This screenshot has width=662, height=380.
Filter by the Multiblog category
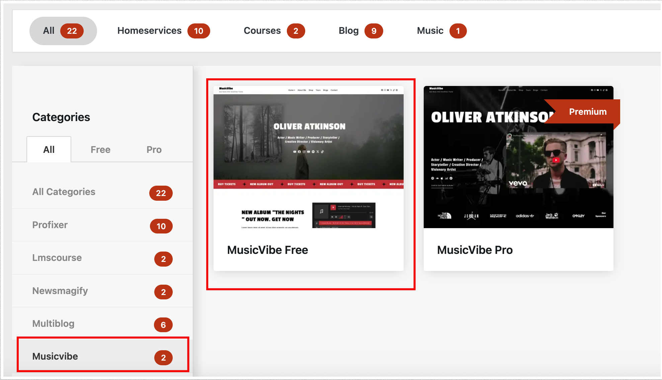click(x=102, y=324)
